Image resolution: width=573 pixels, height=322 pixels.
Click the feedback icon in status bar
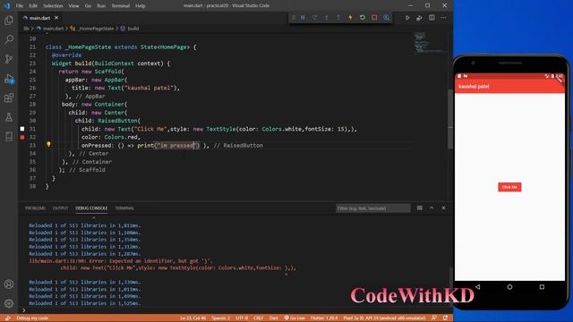(433, 318)
